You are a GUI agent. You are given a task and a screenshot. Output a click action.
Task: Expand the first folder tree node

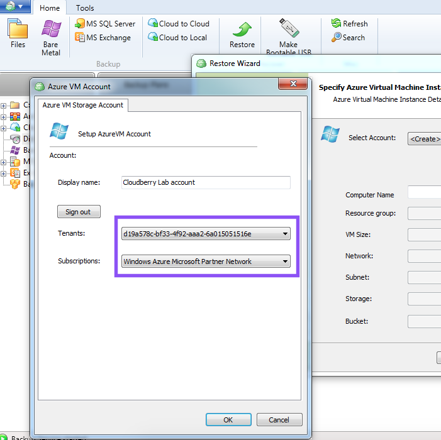click(3, 106)
